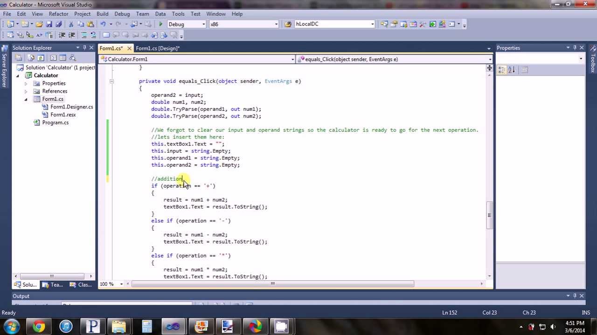Switch to the Team Explorer bottom tab
This screenshot has width=597, height=335.
(53, 285)
